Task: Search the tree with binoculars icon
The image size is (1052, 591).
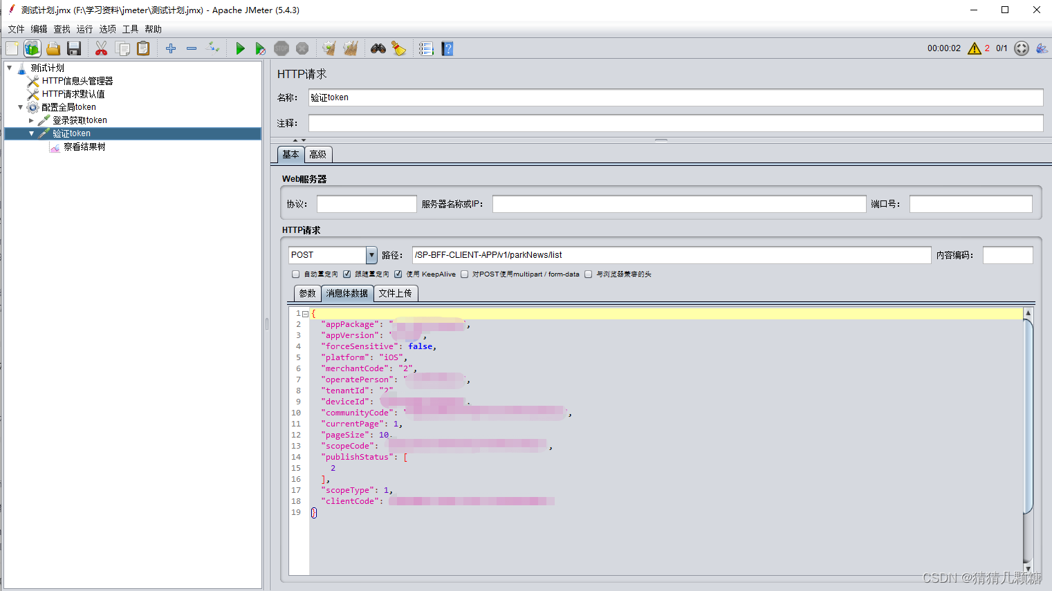Action: [x=378, y=48]
